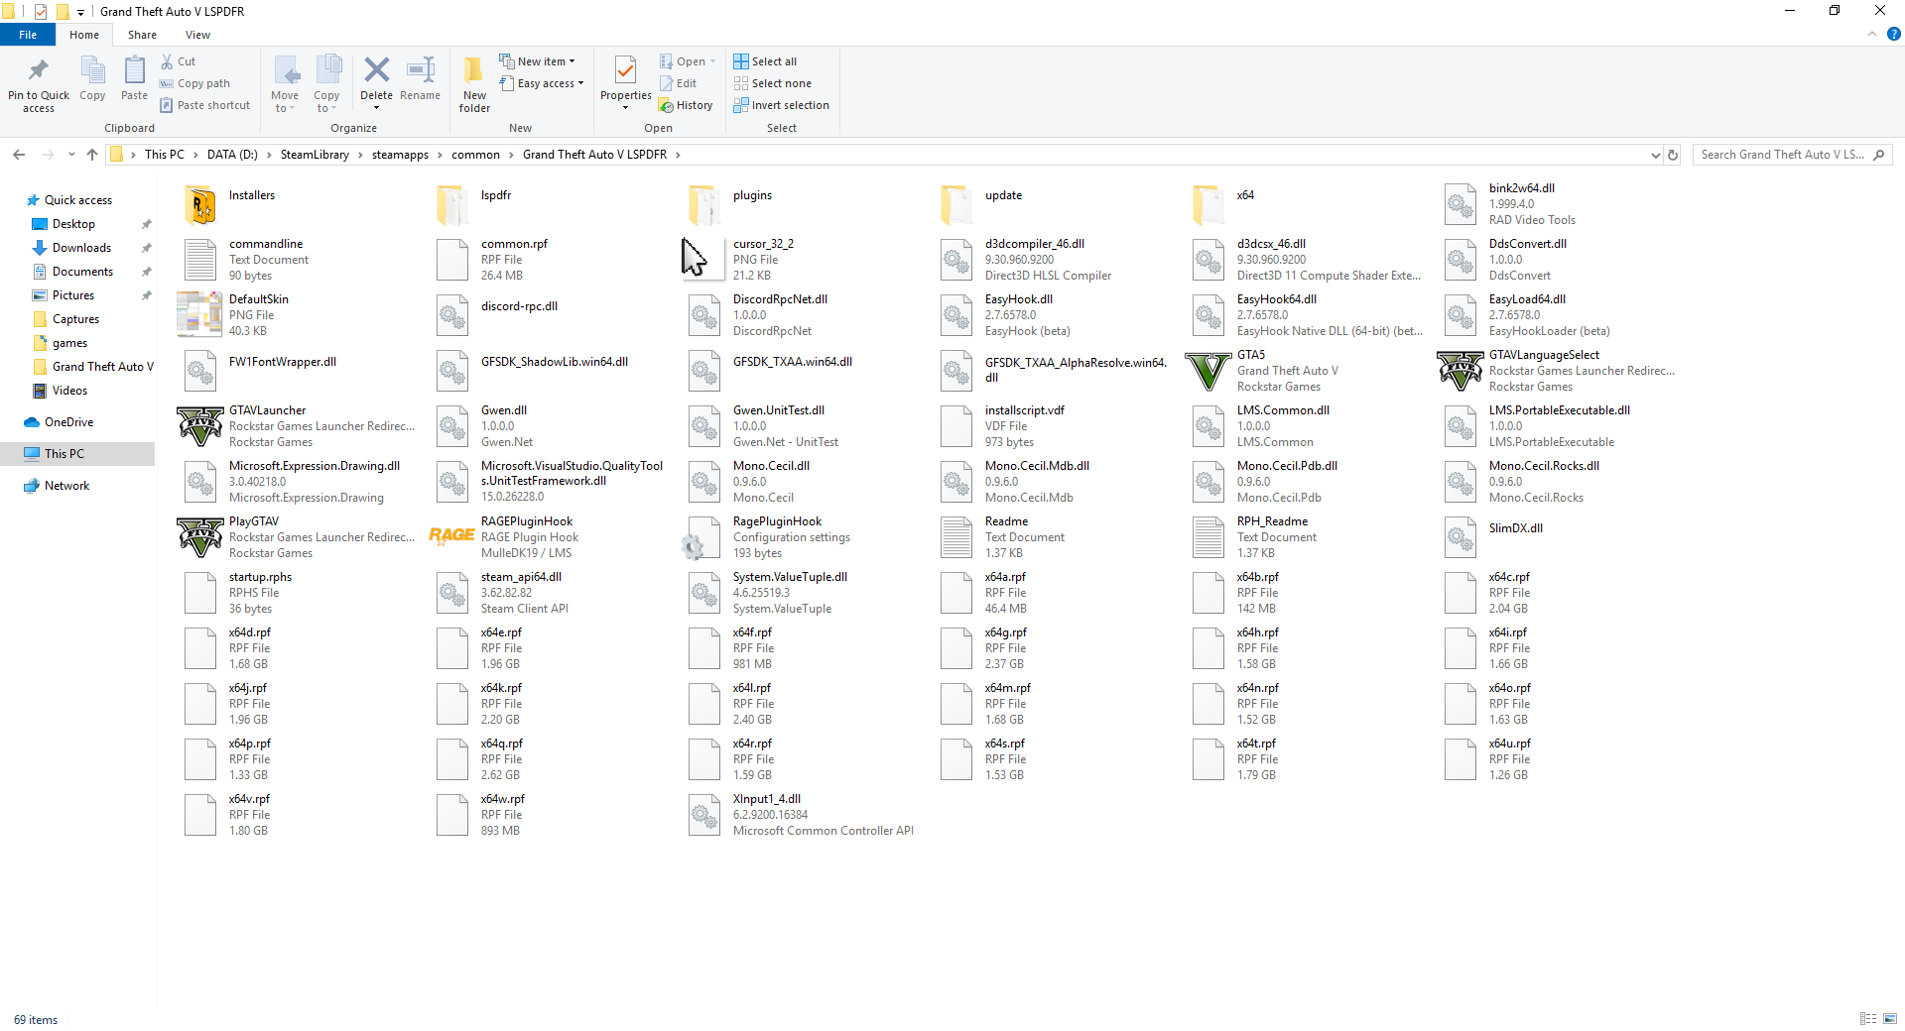Screen dimensions: 1905x1031
Task: Open the Open command dropdown arrow
Action: (x=712, y=61)
